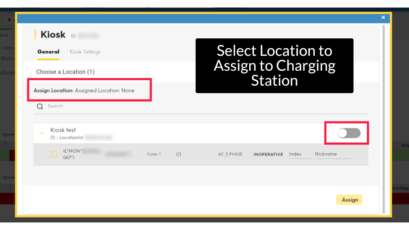The image size is (409, 230).
Task: Close the Kiosk dialog with the X
Action: (x=383, y=17)
